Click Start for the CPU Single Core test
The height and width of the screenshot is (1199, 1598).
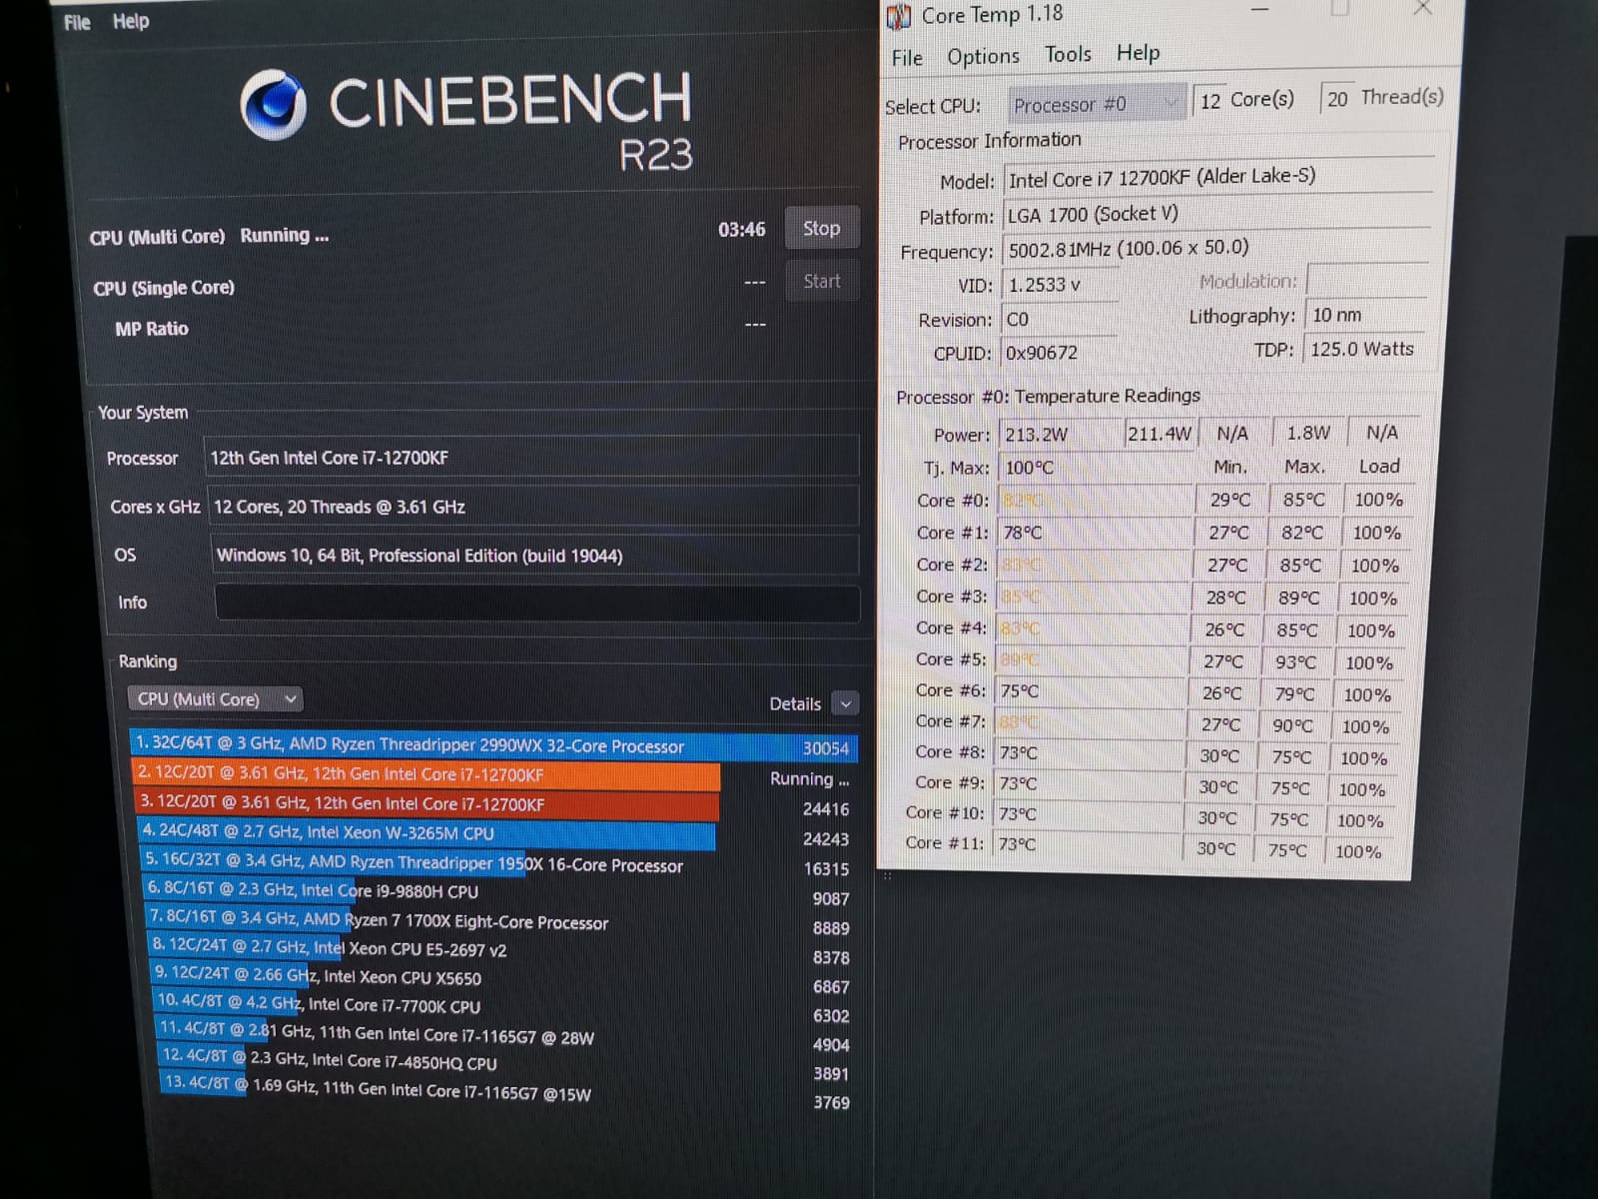pos(822,282)
